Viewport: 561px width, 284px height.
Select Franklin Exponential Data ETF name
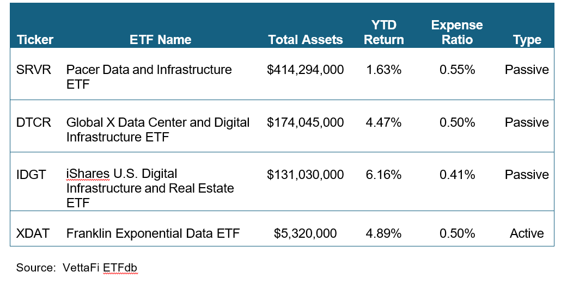click(x=153, y=233)
